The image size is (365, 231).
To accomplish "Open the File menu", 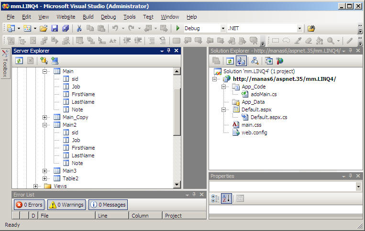I will pyautogui.click(x=11, y=17).
